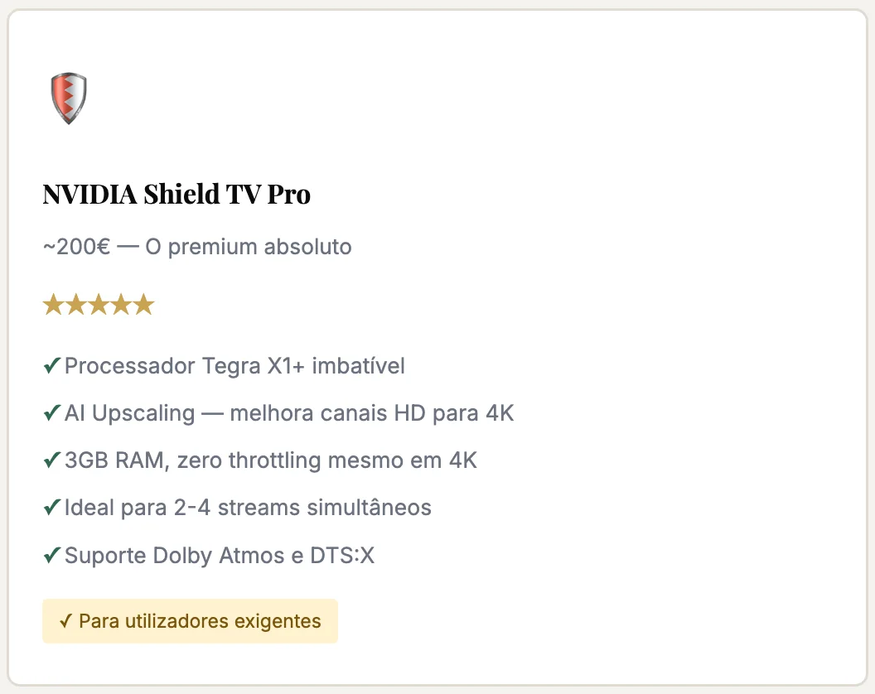875x694 pixels.
Task: Select the "Suporte Dolby Atmos e DTS:X" text
Action: (x=220, y=555)
